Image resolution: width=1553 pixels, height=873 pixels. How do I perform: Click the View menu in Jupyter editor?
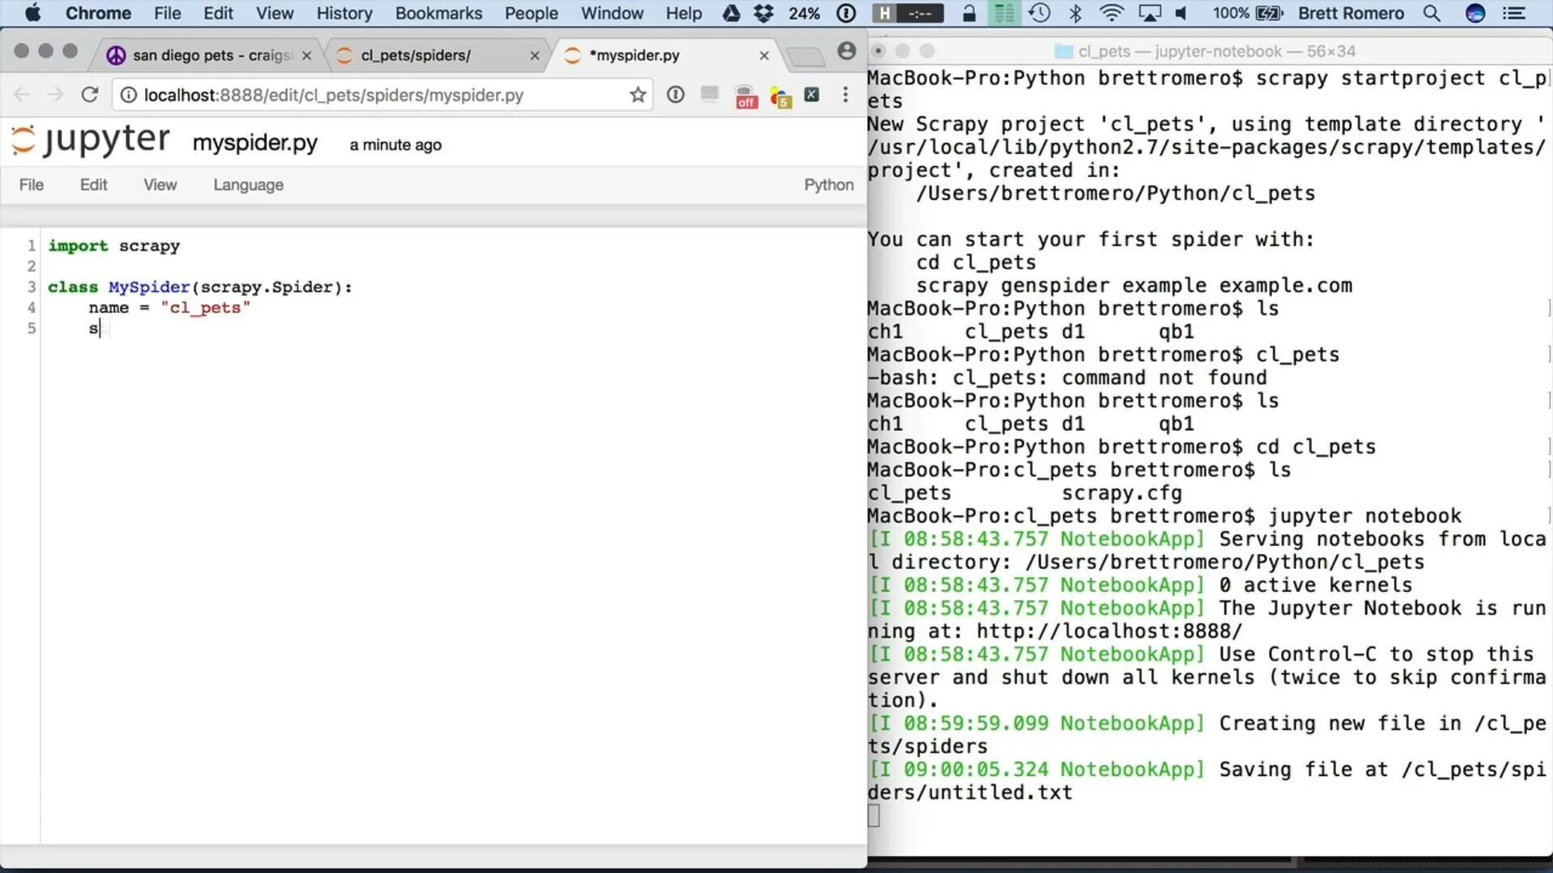pyautogui.click(x=160, y=184)
